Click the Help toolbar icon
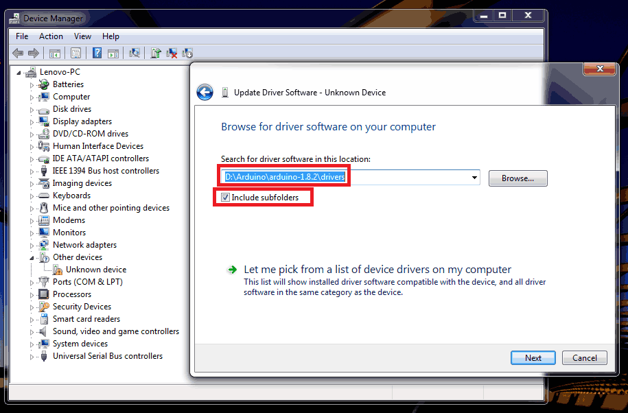 [x=97, y=54]
